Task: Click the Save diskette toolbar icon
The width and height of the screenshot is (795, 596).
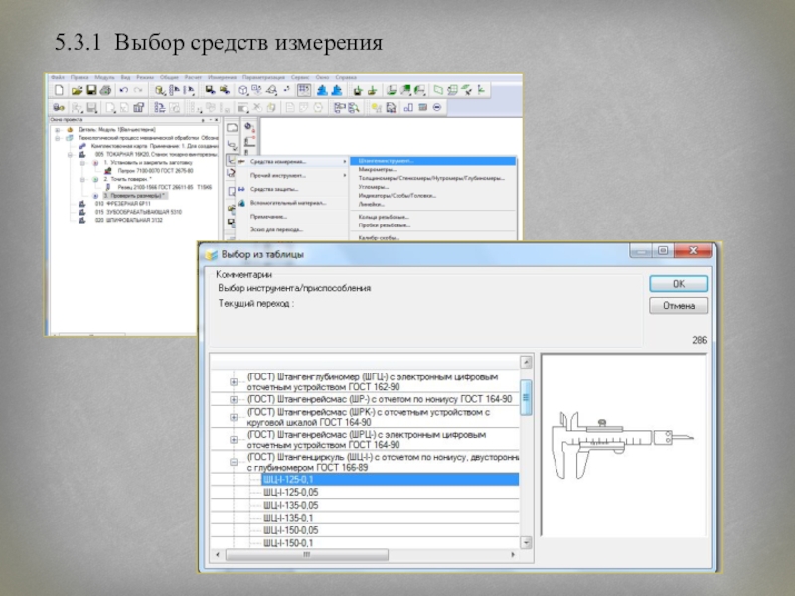Action: point(89,90)
